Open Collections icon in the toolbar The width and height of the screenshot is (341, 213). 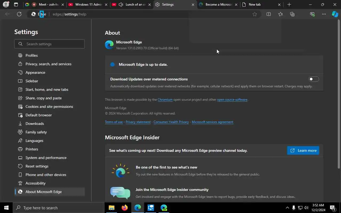tap(292, 14)
